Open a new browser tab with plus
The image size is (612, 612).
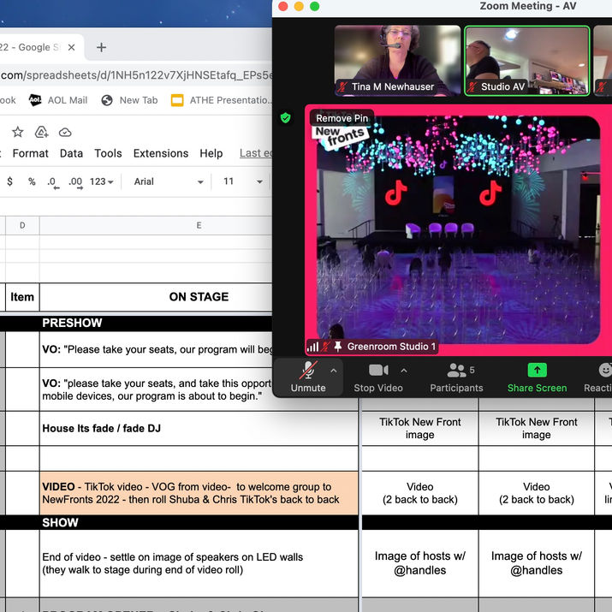pos(102,47)
